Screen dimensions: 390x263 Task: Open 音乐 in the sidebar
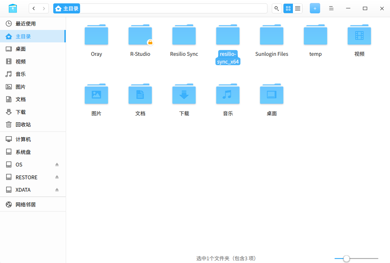pos(33,74)
